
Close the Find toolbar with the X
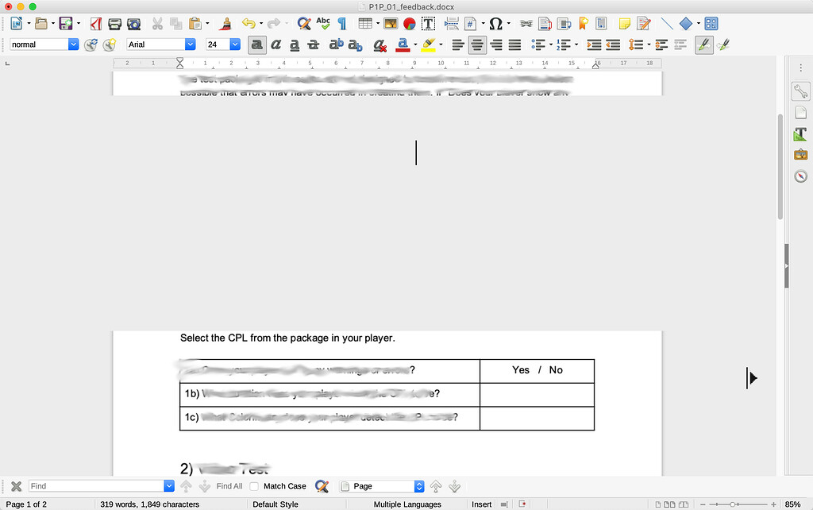click(16, 485)
